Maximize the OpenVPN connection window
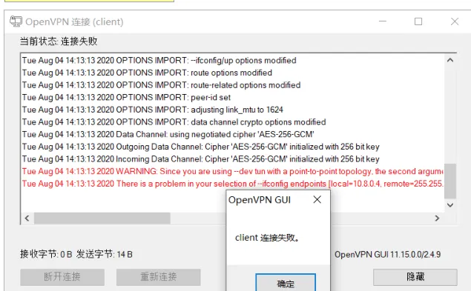The height and width of the screenshot is (291, 471). pyautogui.click(x=418, y=21)
